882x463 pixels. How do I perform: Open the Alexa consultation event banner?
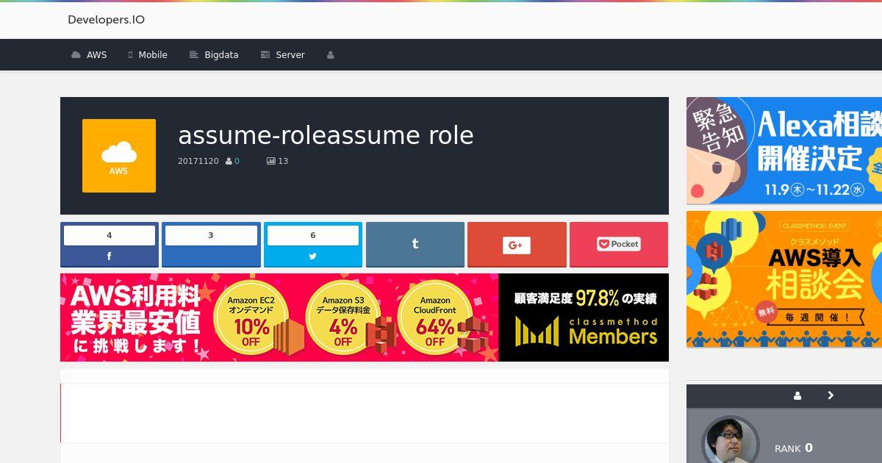[x=784, y=151]
